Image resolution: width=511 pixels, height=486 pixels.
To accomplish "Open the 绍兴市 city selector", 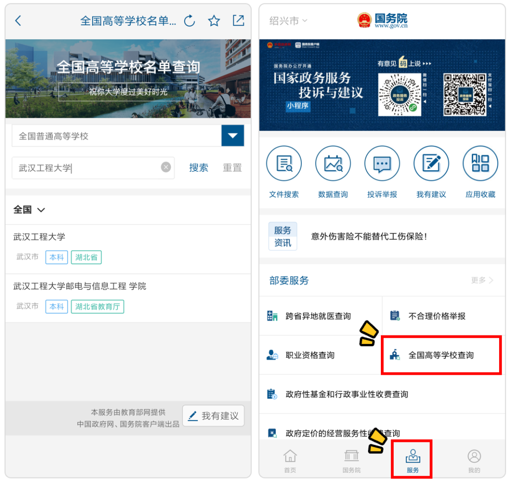I will tap(288, 21).
